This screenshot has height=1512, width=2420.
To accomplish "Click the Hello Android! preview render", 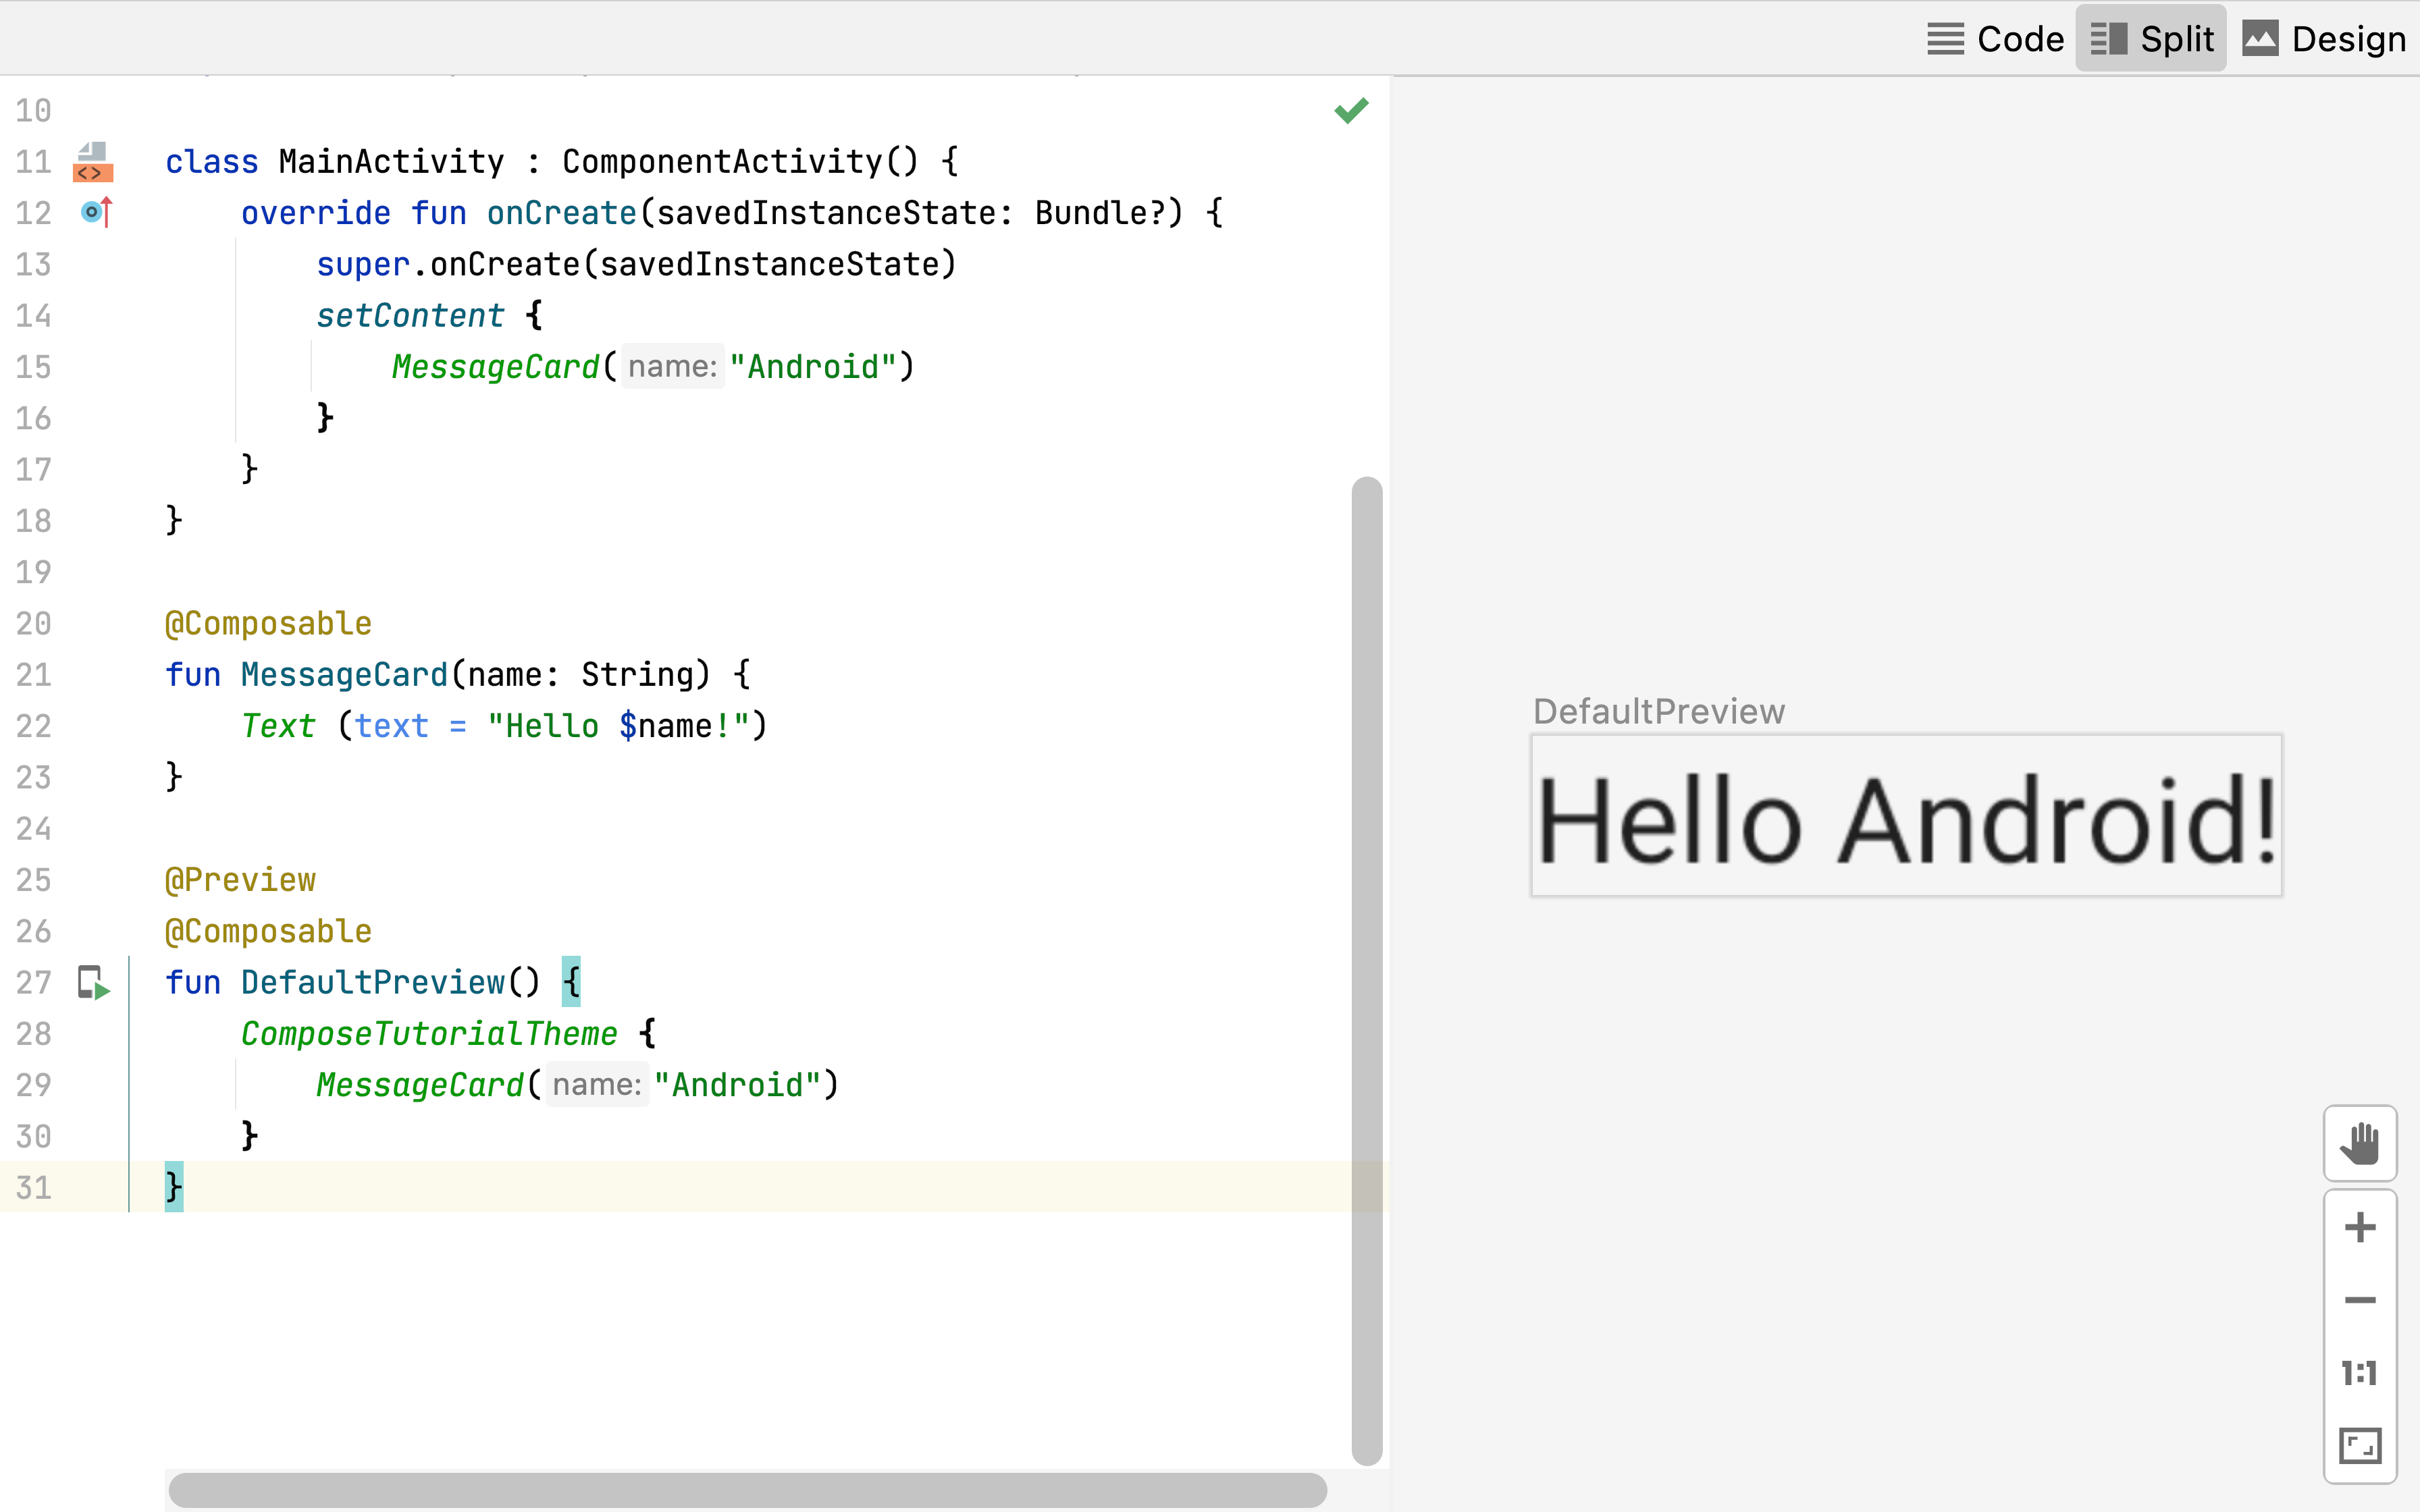I will pos(1906,817).
